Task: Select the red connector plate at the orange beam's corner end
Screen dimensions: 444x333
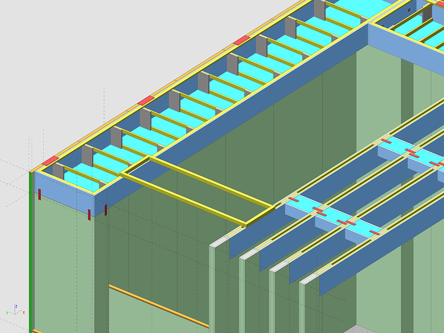Action: click(50, 160)
